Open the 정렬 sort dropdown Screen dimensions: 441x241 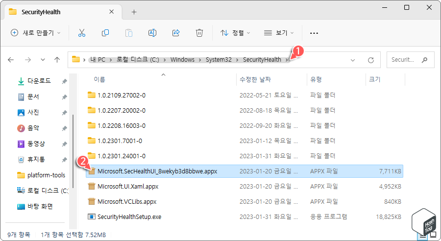pyautogui.click(x=235, y=33)
